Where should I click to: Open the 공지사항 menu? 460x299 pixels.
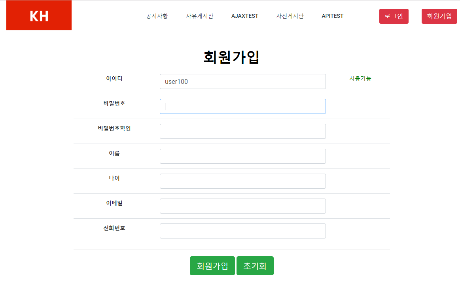[x=157, y=16]
